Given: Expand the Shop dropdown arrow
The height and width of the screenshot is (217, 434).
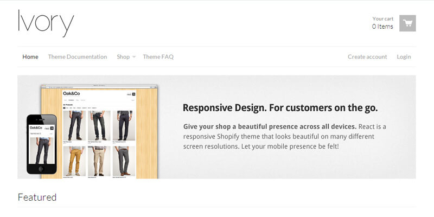Looking at the screenshot, I should (x=134, y=57).
